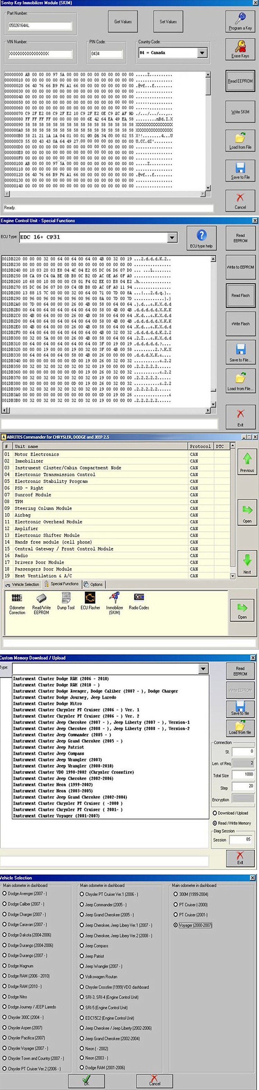Click Program a Key in SKIM window
Image resolution: width=259 pixels, height=1090 pixels.
tap(240, 21)
